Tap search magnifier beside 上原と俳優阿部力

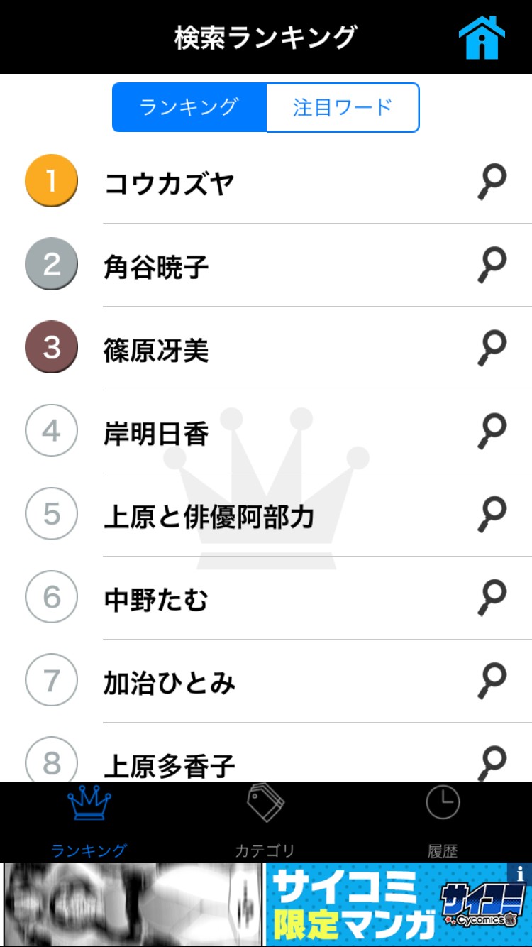coord(492,515)
